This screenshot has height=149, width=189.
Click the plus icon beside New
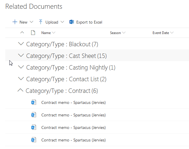[15, 22]
